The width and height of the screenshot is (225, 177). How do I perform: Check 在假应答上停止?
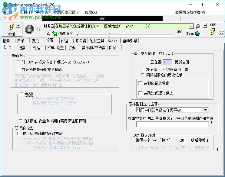pyautogui.click(x=140, y=83)
